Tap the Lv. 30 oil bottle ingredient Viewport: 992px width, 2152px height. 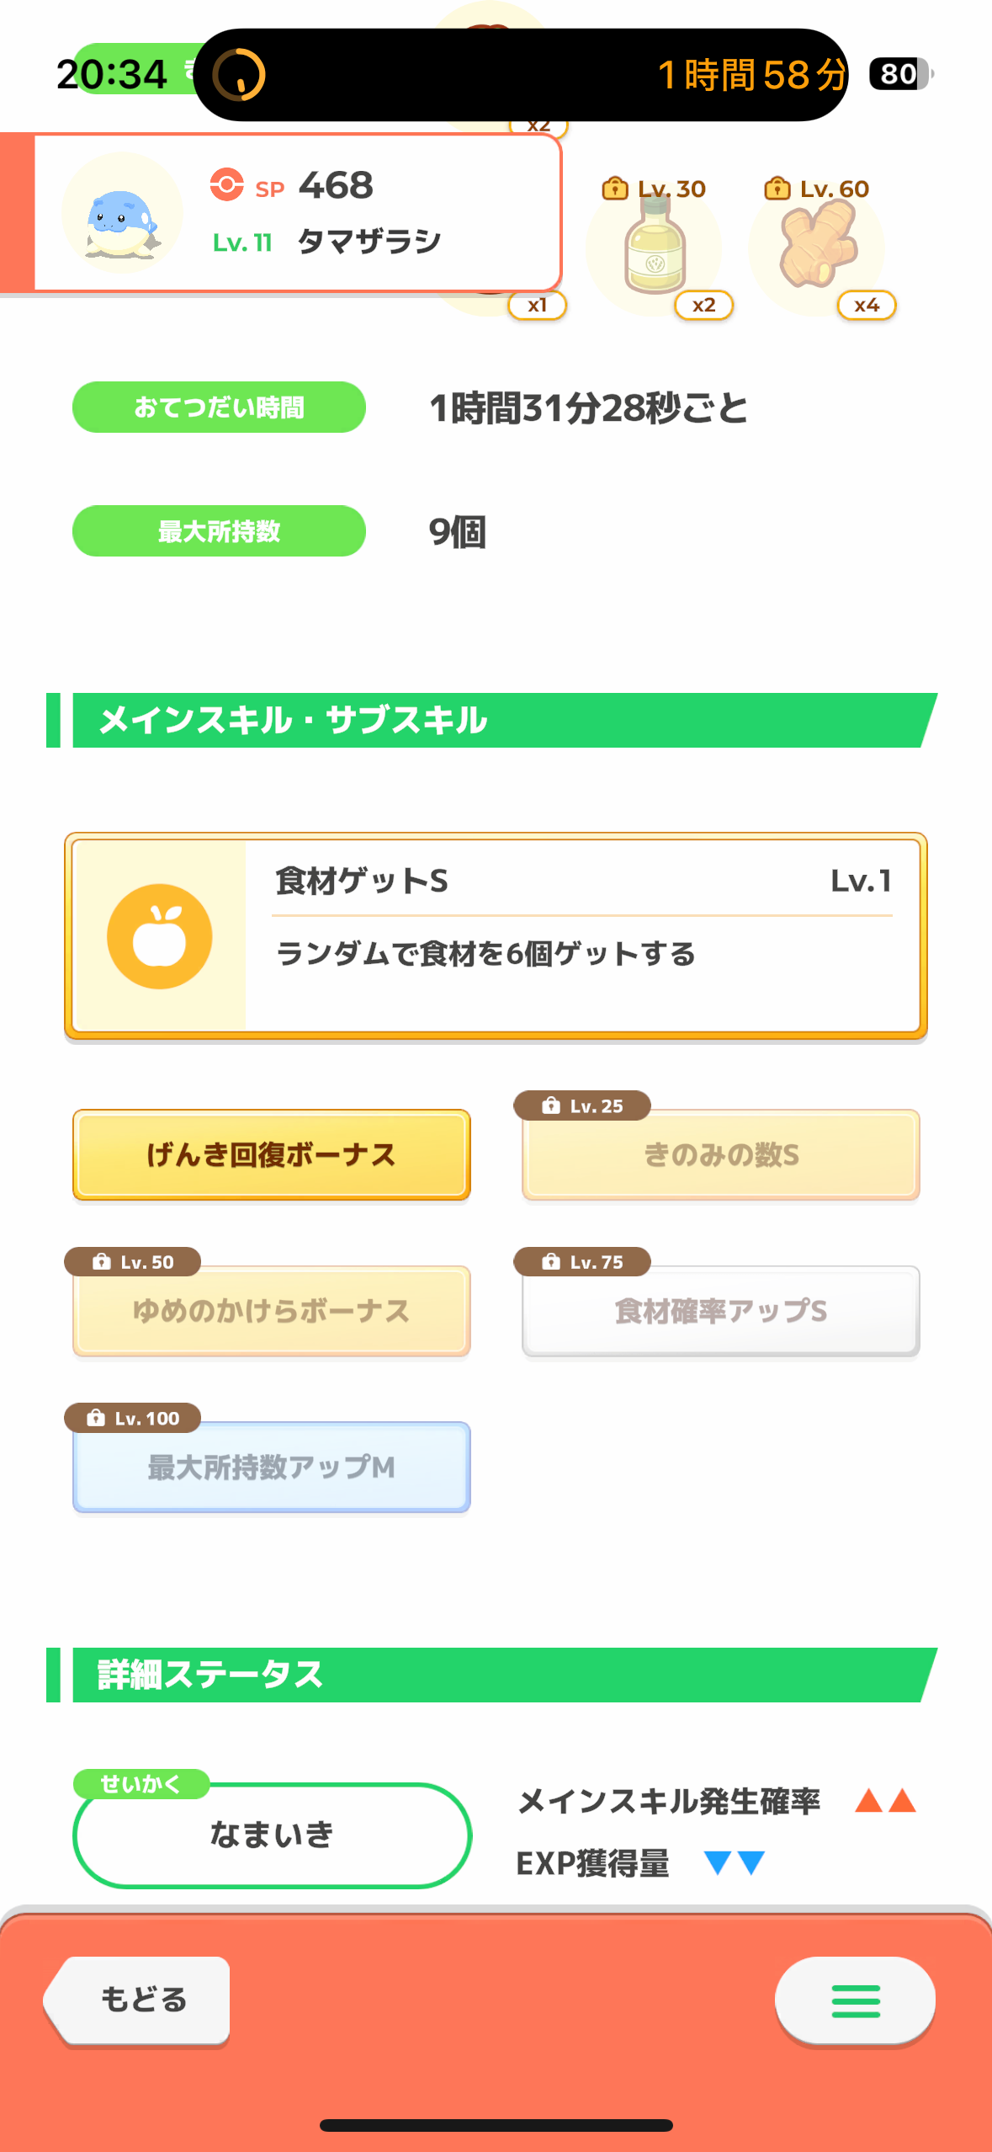655,250
